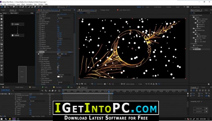Click the Emitter node in Stardust graph

pos(18,24)
